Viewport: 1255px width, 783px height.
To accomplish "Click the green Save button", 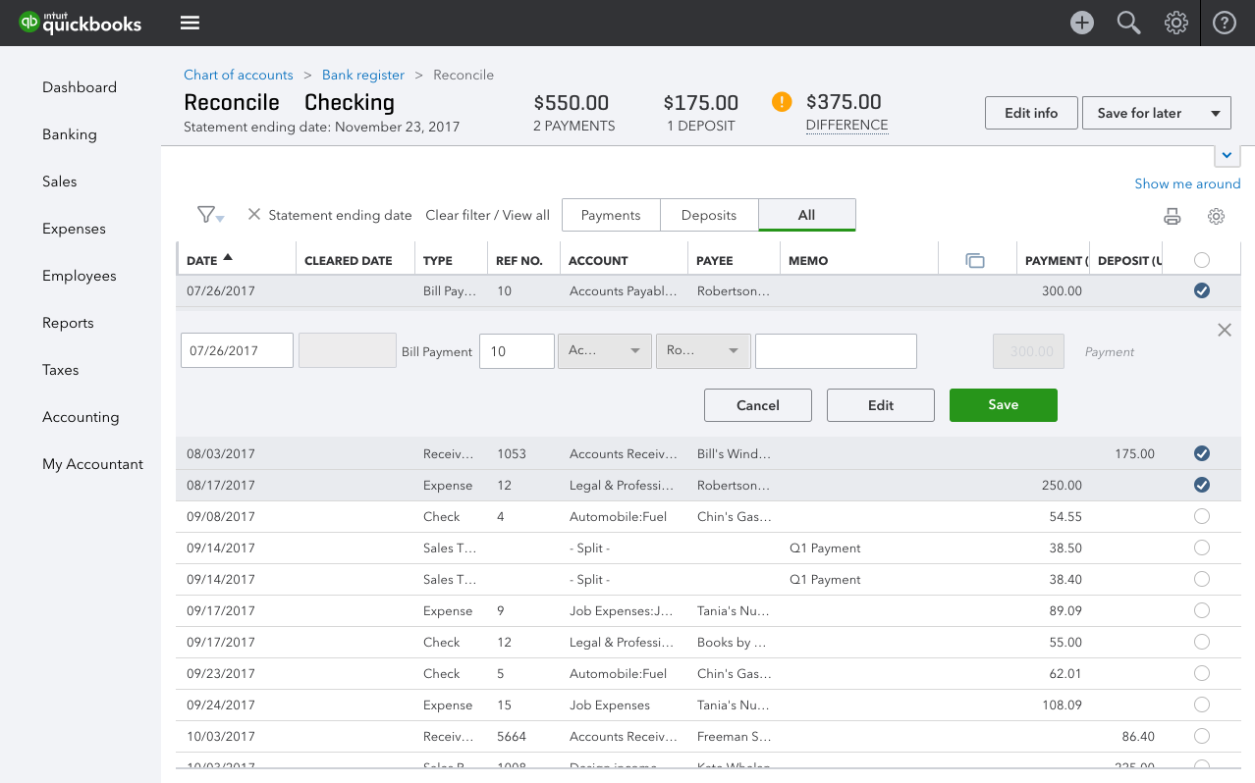I will (1004, 405).
